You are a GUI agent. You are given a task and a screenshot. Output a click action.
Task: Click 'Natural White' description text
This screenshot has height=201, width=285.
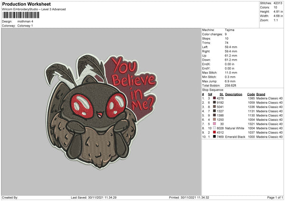point(235,128)
